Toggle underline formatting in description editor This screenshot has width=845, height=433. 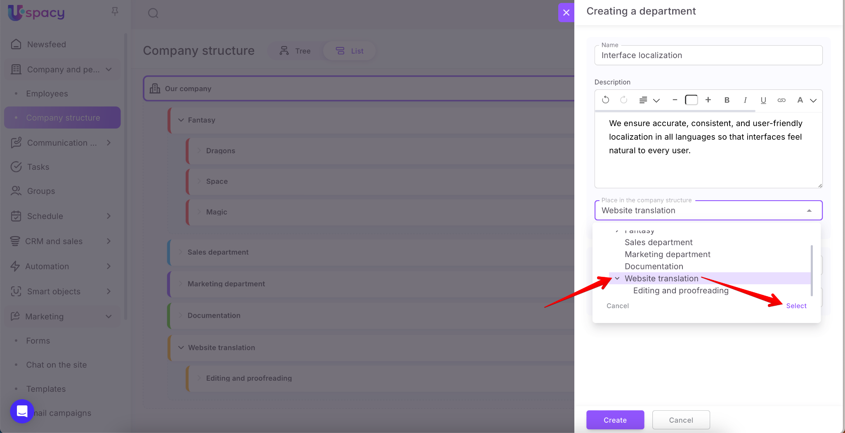763,100
